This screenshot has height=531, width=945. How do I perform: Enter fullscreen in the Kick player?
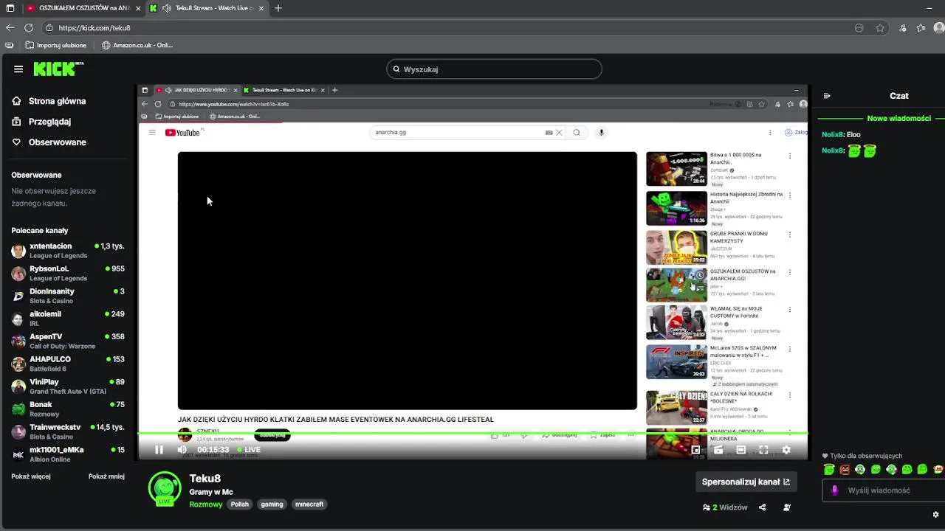(x=763, y=450)
